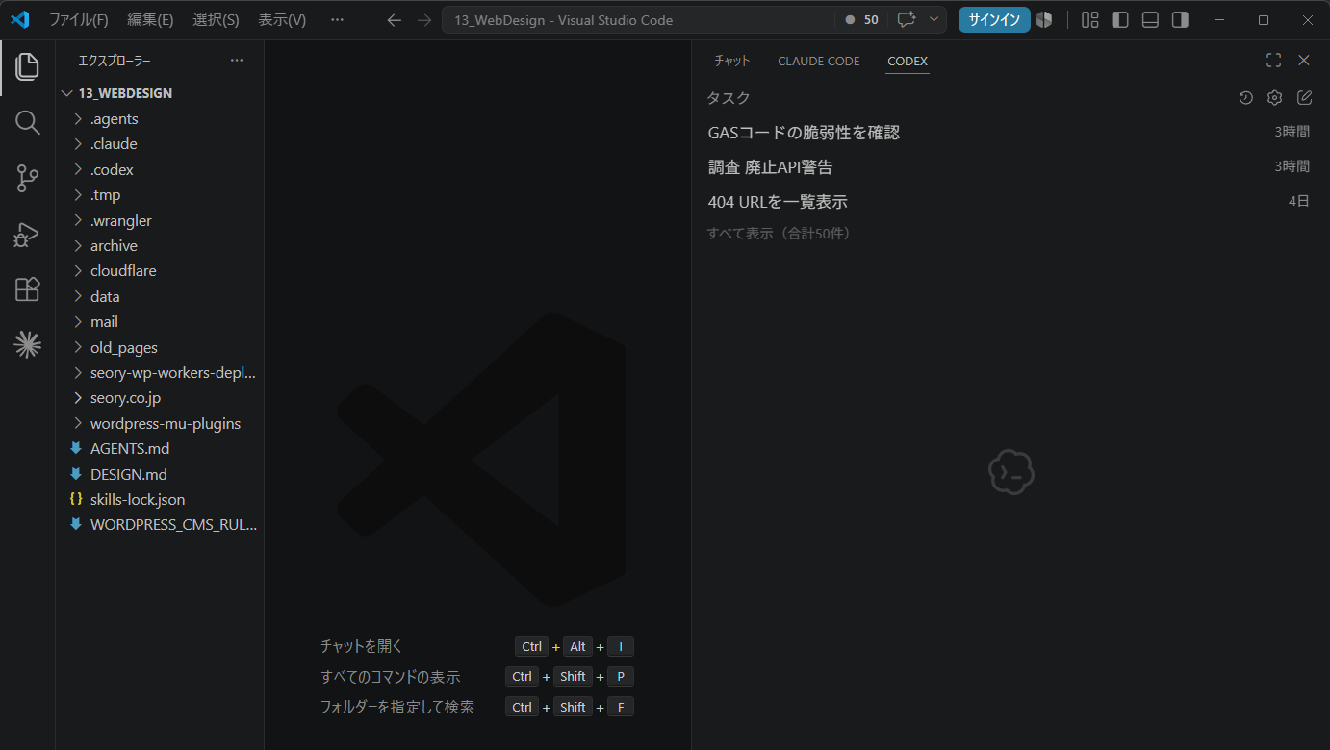
Task: Switch to the CLAUDE CODE tab
Action: 819,61
